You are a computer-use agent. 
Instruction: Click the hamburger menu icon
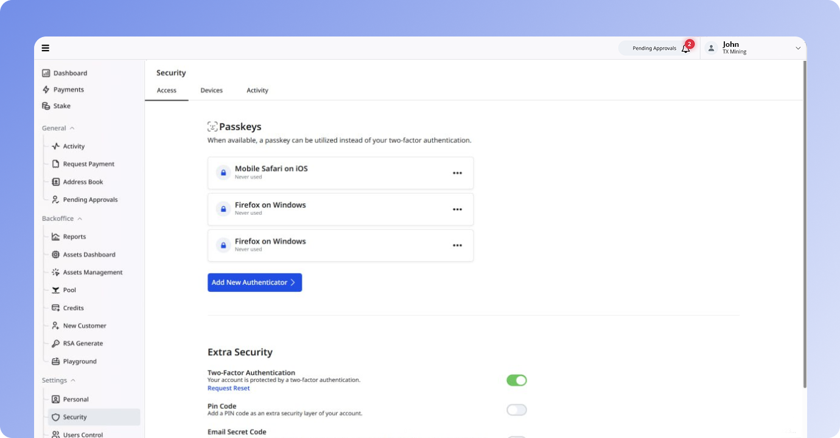(46, 48)
